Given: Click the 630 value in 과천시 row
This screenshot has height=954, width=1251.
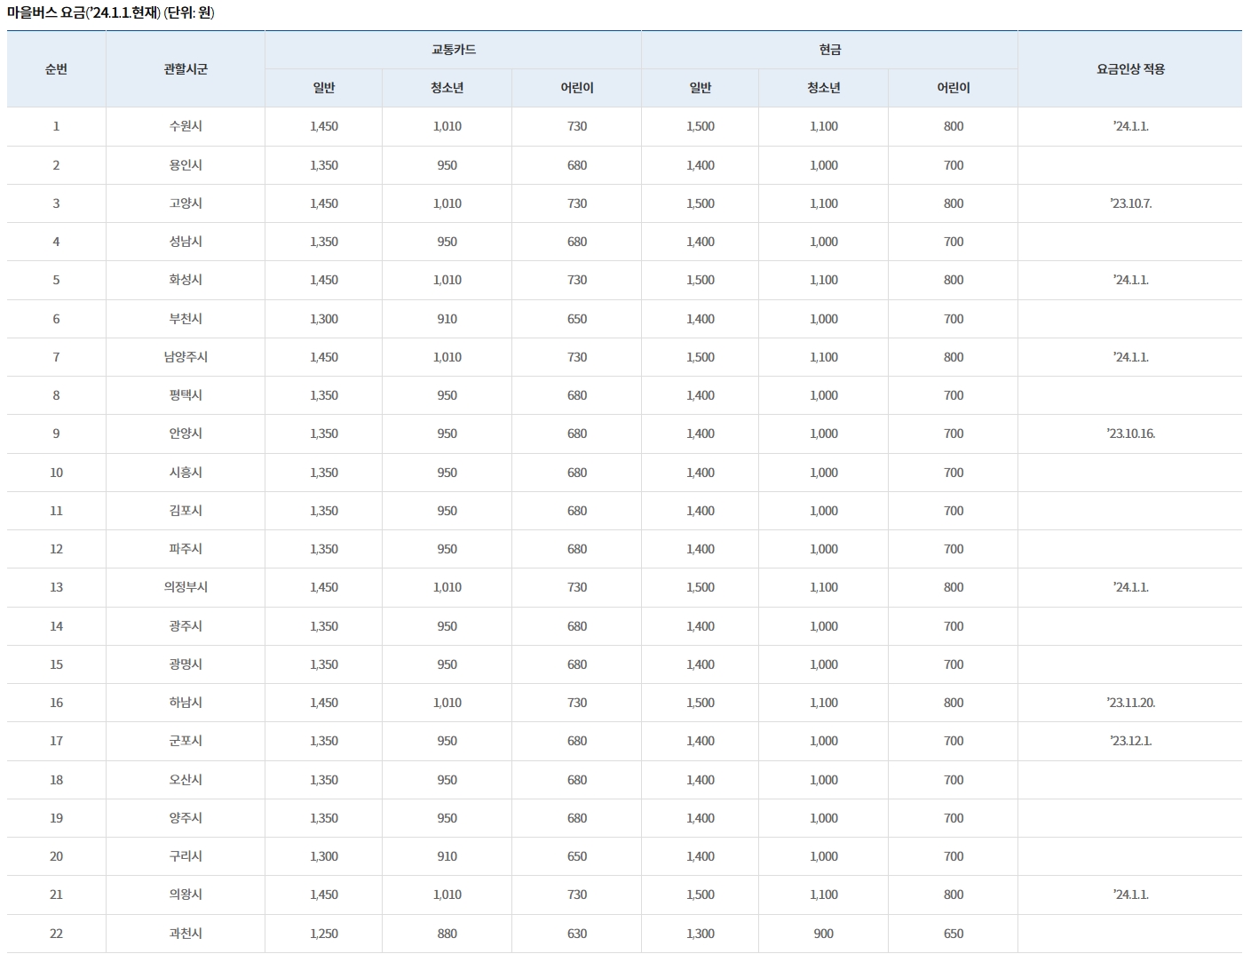Looking at the screenshot, I should pos(577,934).
